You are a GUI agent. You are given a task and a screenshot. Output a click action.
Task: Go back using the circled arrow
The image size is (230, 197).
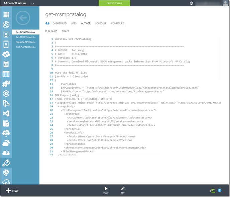[23, 18]
